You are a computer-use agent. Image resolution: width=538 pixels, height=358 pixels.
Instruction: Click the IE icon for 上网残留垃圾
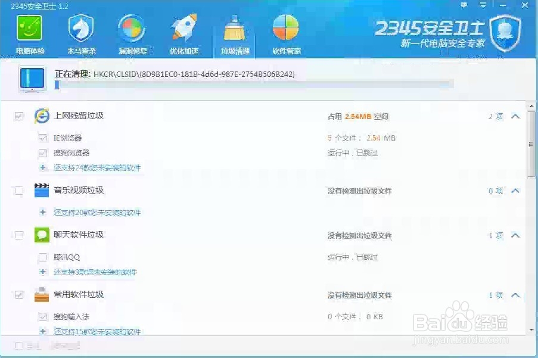tap(42, 116)
